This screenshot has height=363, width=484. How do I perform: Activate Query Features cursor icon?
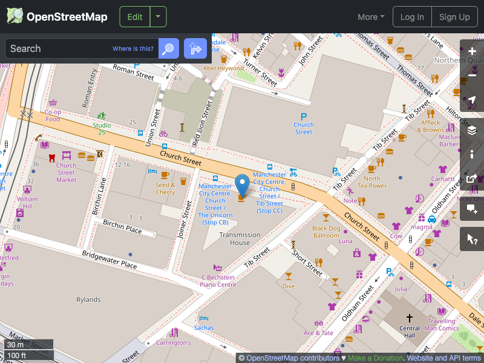[472, 239]
